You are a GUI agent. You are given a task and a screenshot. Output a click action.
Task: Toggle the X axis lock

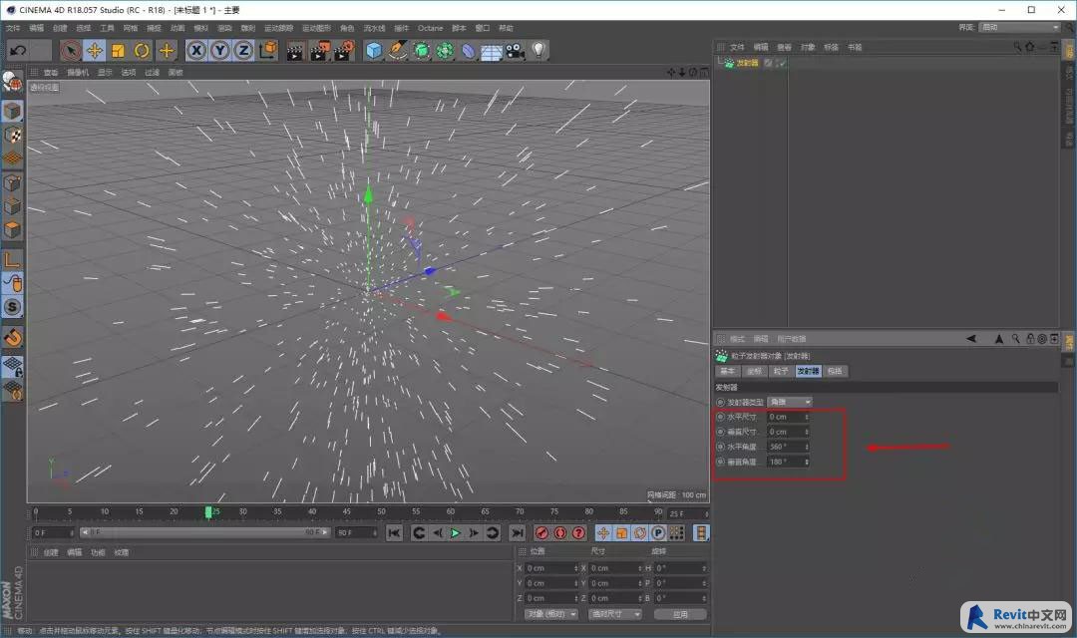point(196,50)
